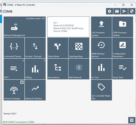This screenshot has width=136, height=125.
Task: Minimize the Z-Wave PC Controller window
Action: pos(115,5)
